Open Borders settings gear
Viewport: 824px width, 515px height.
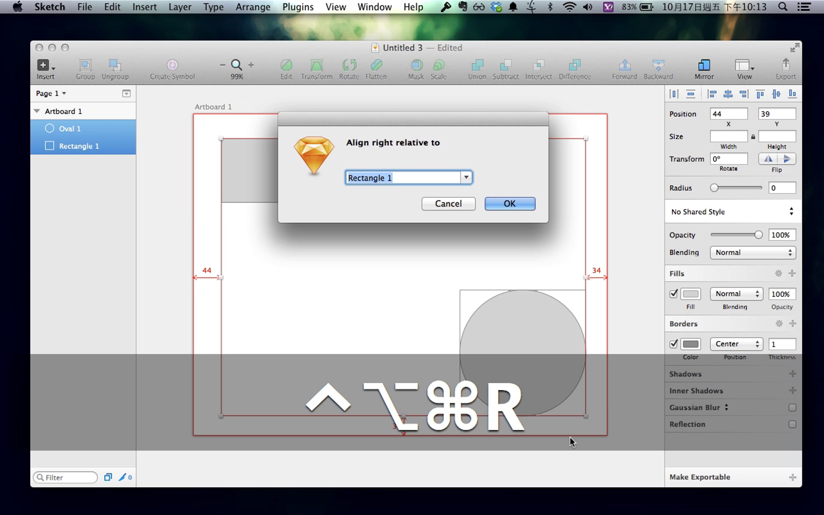779,323
